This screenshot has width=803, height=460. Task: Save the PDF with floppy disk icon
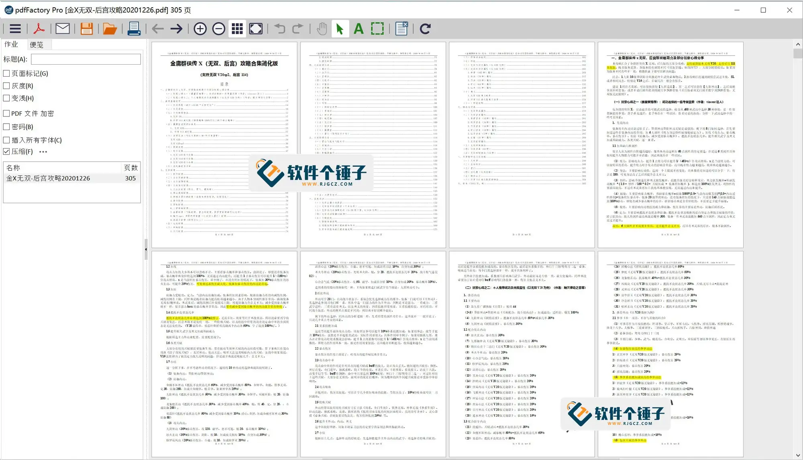point(86,29)
